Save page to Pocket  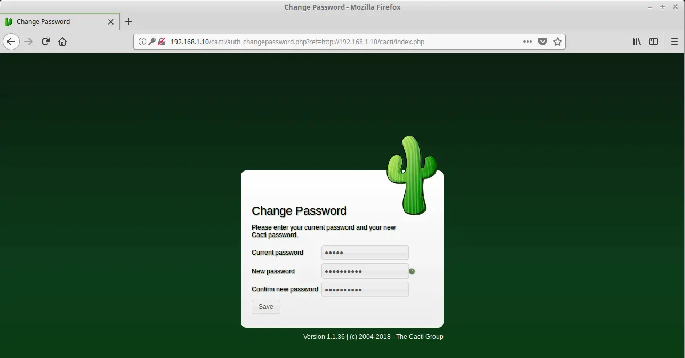point(543,42)
